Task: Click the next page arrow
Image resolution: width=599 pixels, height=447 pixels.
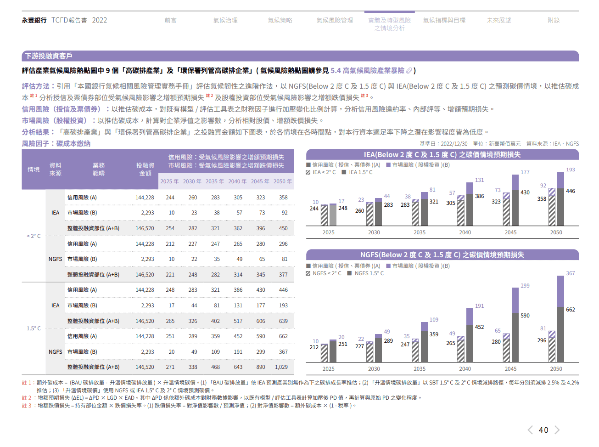Action: pyautogui.click(x=557, y=430)
